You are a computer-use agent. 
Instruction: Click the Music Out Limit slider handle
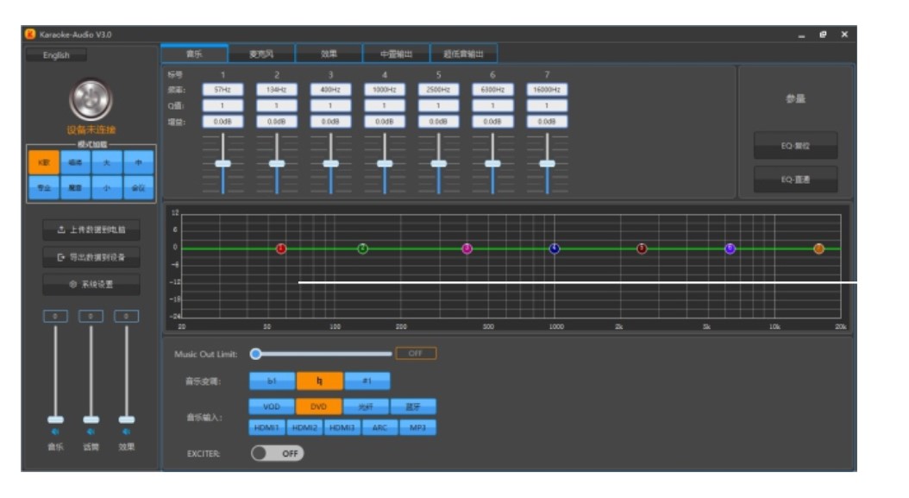[x=256, y=353]
